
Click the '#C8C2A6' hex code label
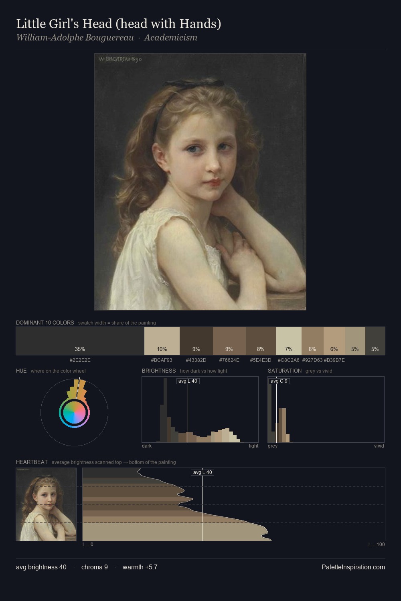tap(289, 360)
